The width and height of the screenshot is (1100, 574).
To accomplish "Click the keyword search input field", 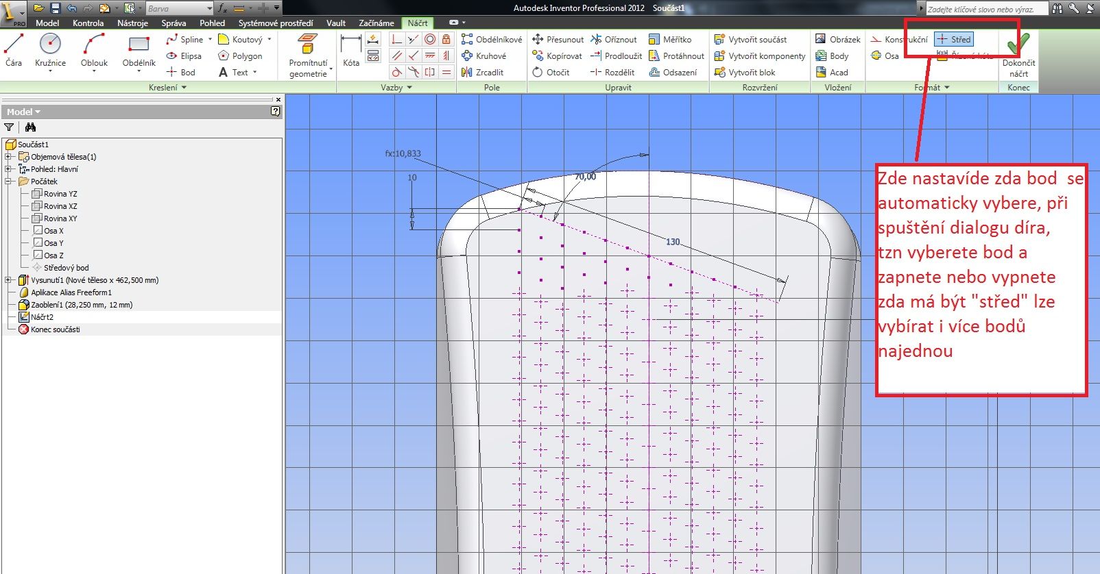I will pyautogui.click(x=986, y=9).
